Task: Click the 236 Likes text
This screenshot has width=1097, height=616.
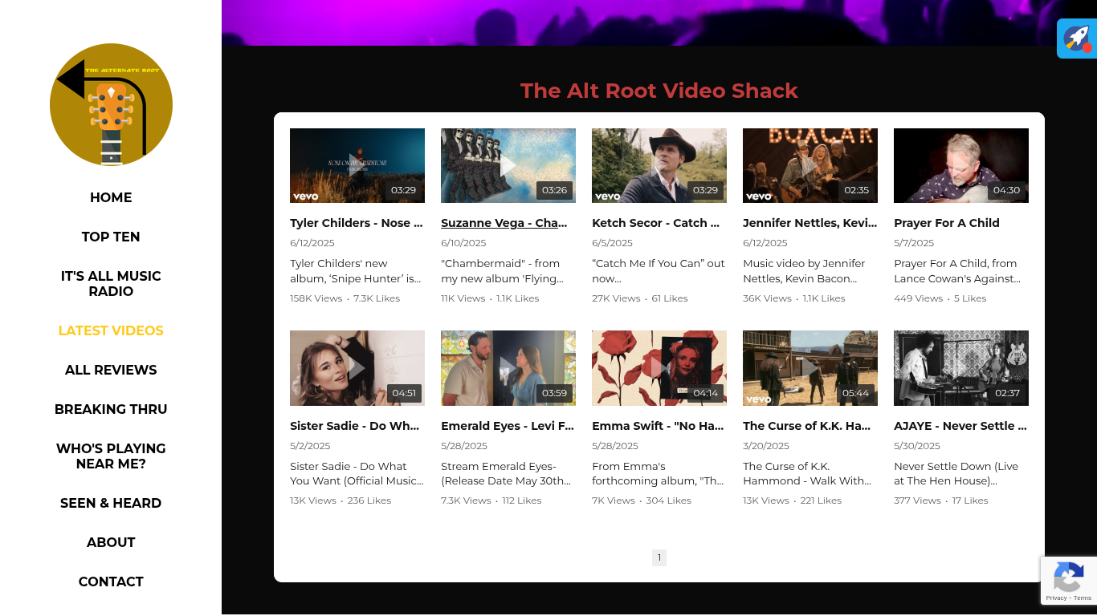Action: click(x=369, y=500)
